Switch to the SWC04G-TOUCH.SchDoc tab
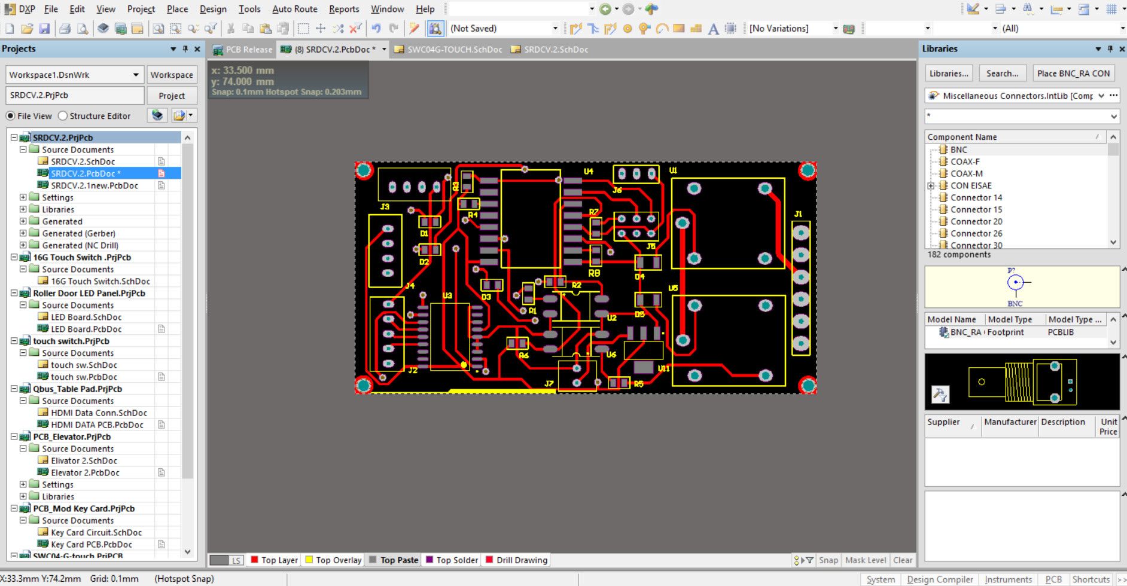The image size is (1127, 586). pos(454,50)
